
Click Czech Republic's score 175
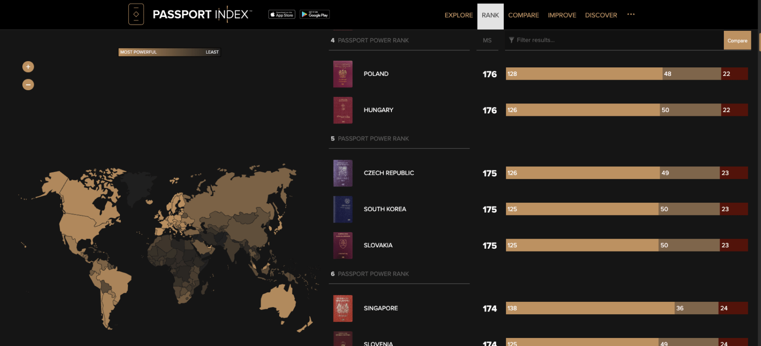click(489, 173)
